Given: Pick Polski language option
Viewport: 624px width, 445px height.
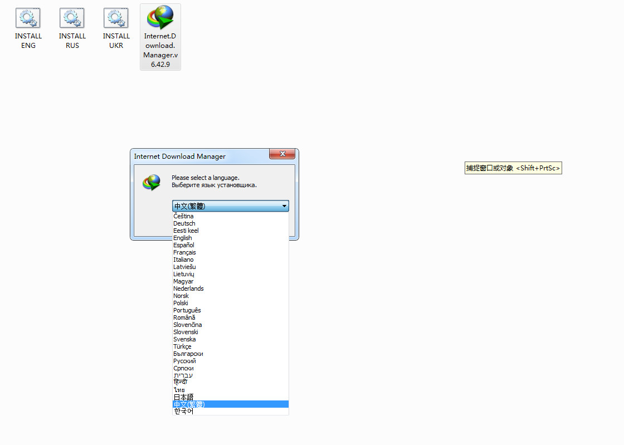Looking at the screenshot, I should point(231,303).
